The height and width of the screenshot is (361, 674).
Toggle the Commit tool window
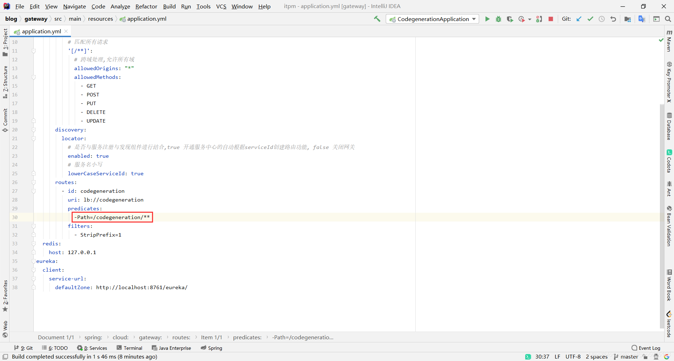pyautogui.click(x=5, y=120)
